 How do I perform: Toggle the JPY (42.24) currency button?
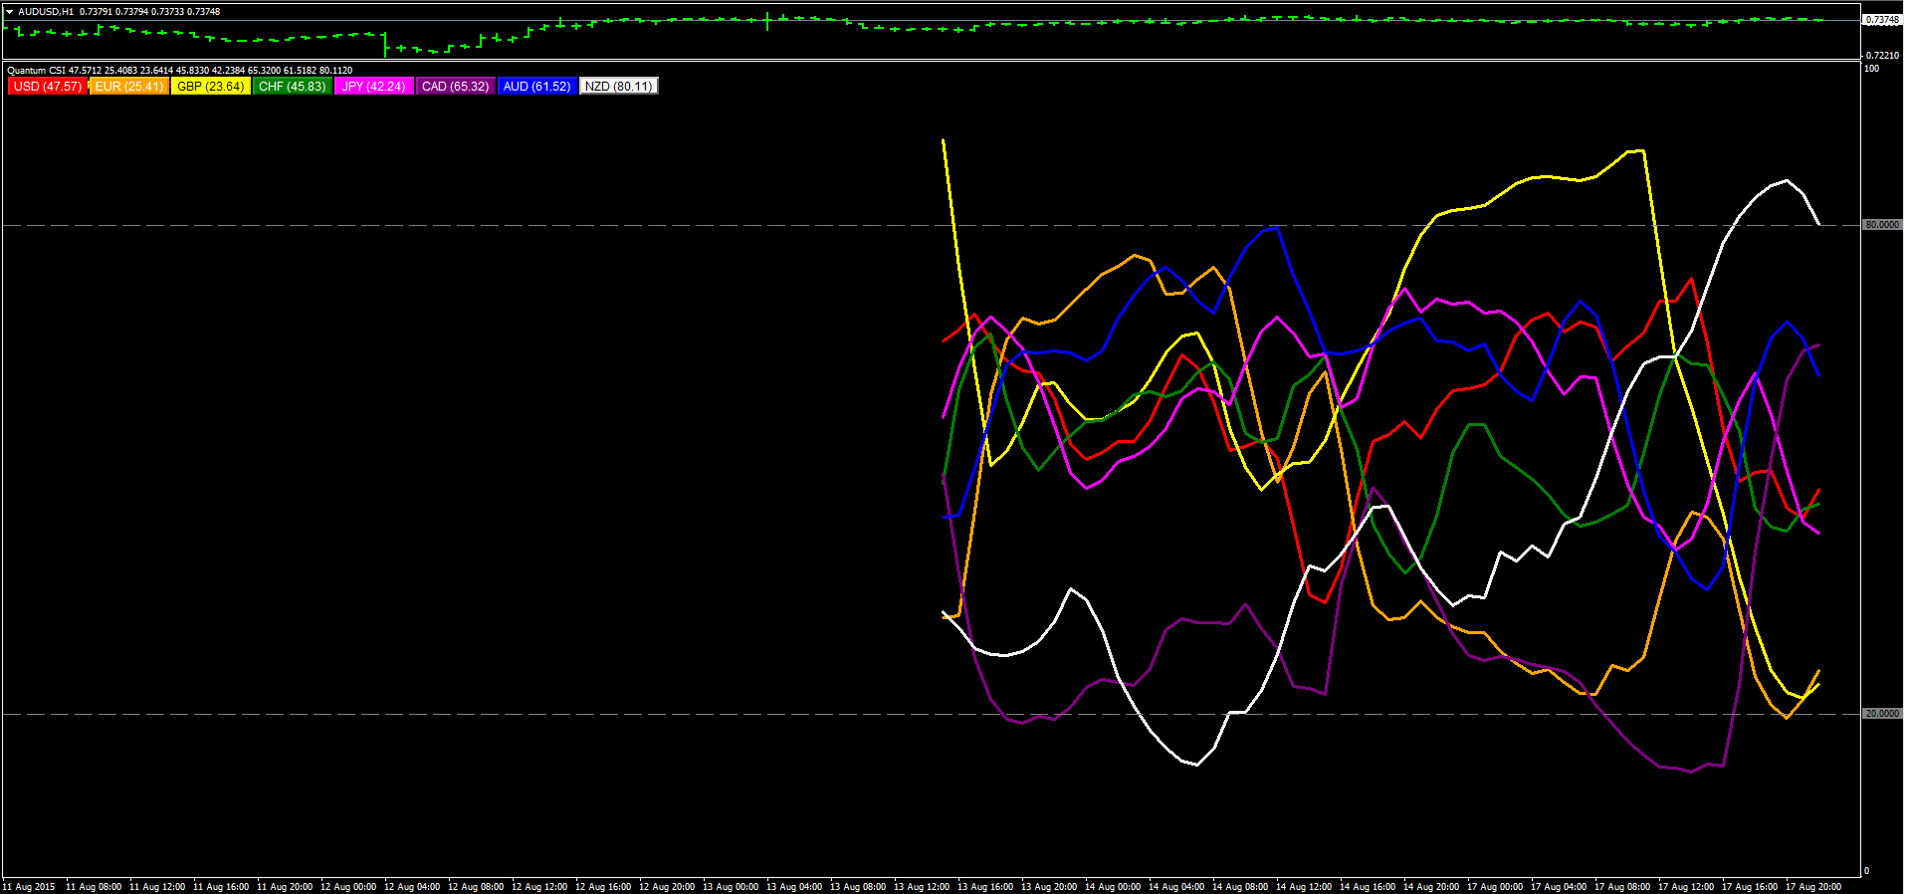pos(373,87)
